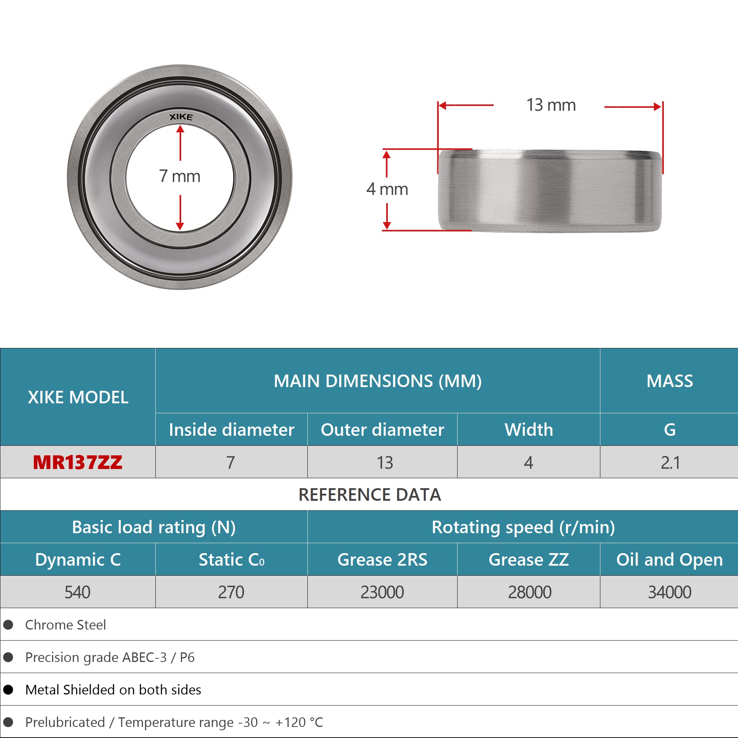Image resolution: width=738 pixels, height=738 pixels.
Task: Click the bullet beside Chrome Steel
Action: 8,625
